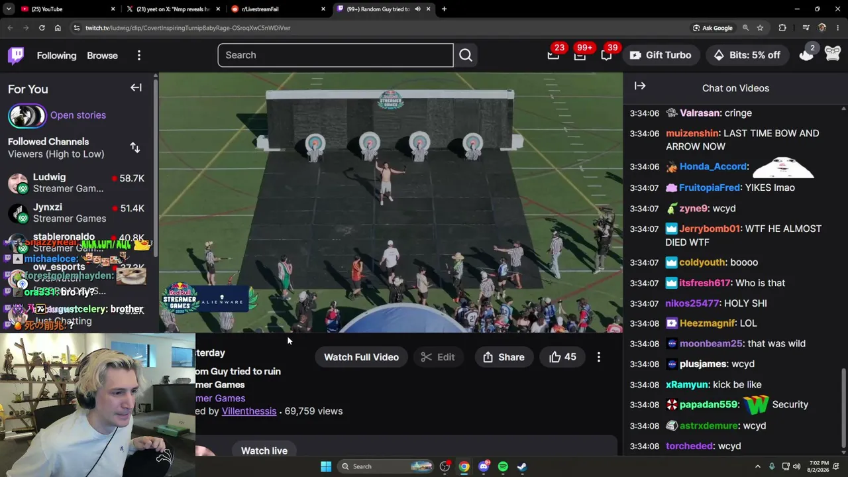Screen dimensions: 848x477
Task: Zoom icon in the Chrome address bar
Action: (x=745, y=28)
